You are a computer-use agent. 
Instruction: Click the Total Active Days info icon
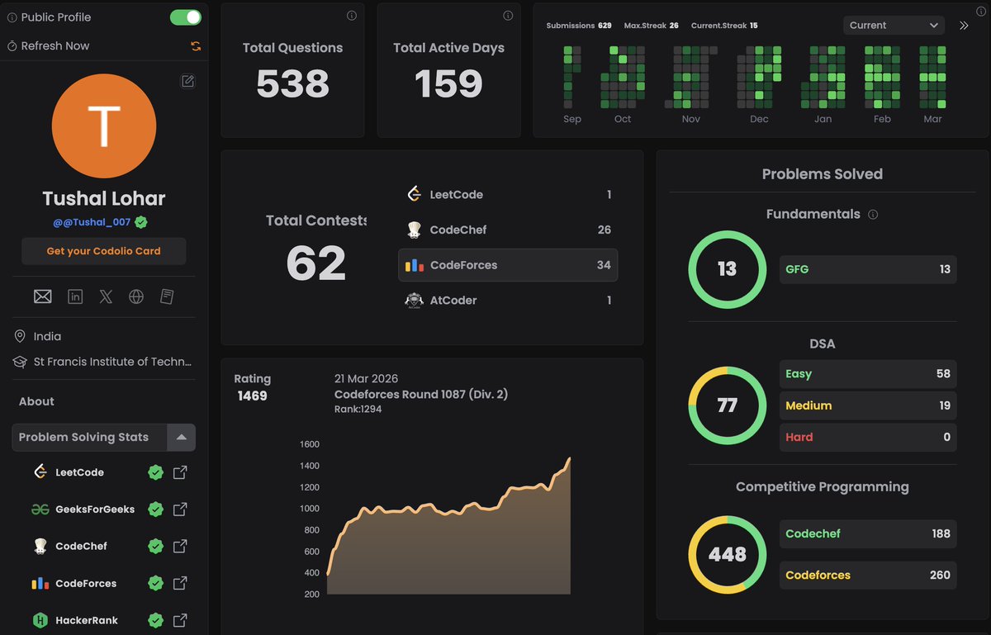pyautogui.click(x=508, y=16)
